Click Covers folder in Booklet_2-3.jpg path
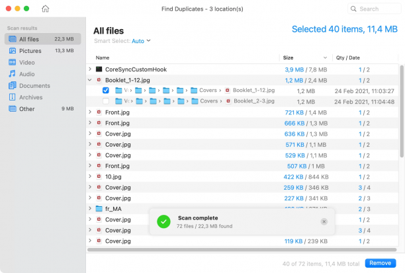405x273 pixels. [204, 101]
